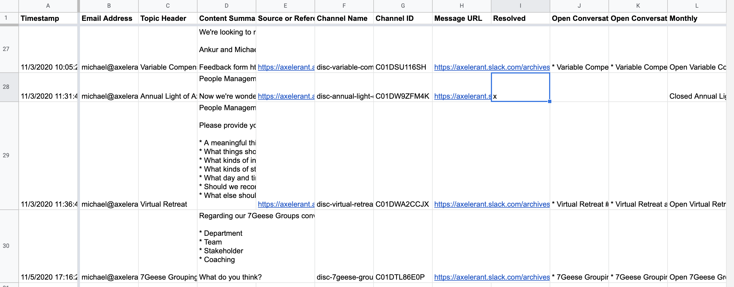Click the Channel Name header cell
Viewport: 734px width, 287px height.
(344, 18)
